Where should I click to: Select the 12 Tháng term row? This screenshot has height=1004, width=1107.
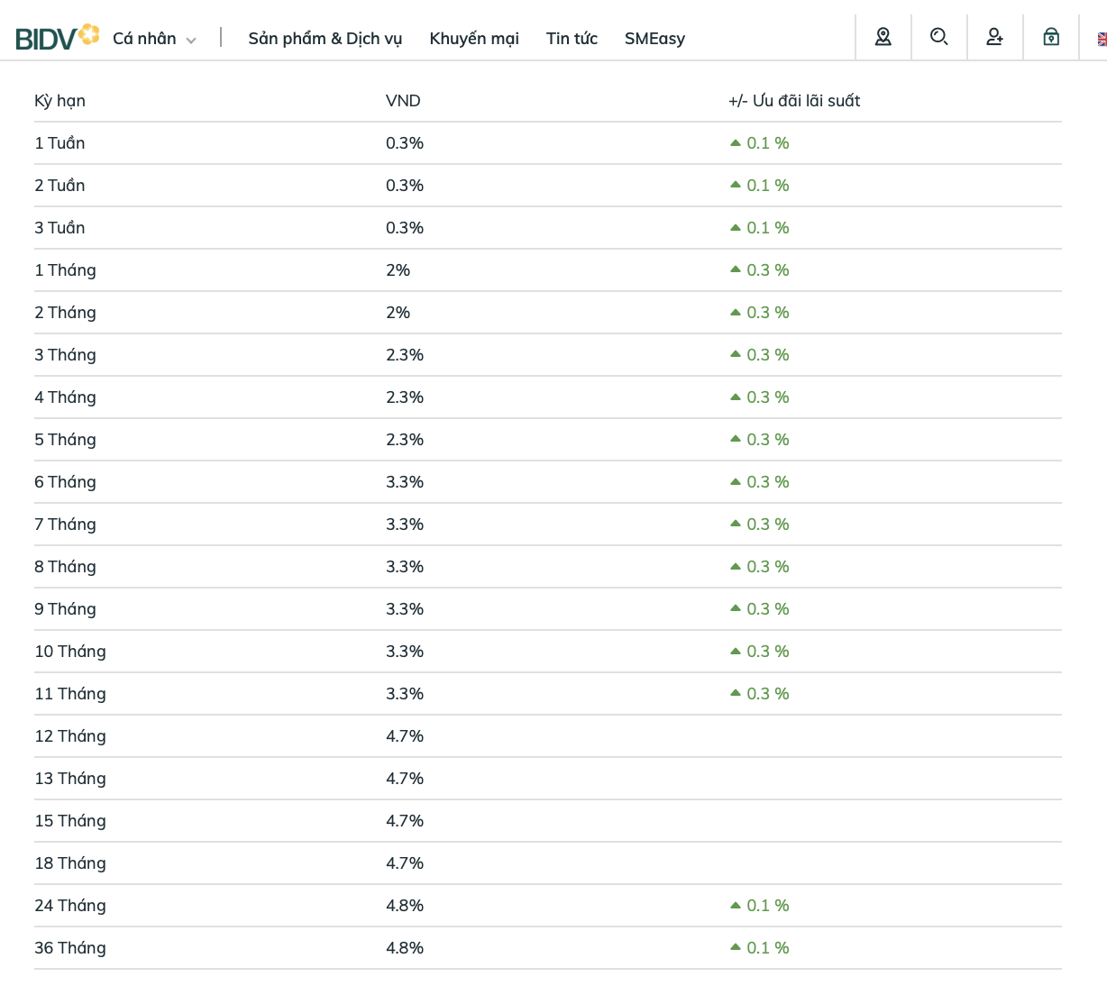[548, 736]
